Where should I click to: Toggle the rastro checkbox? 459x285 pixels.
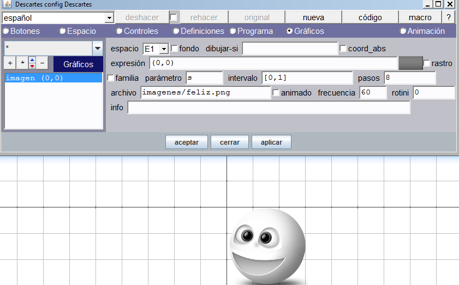pyautogui.click(x=427, y=63)
